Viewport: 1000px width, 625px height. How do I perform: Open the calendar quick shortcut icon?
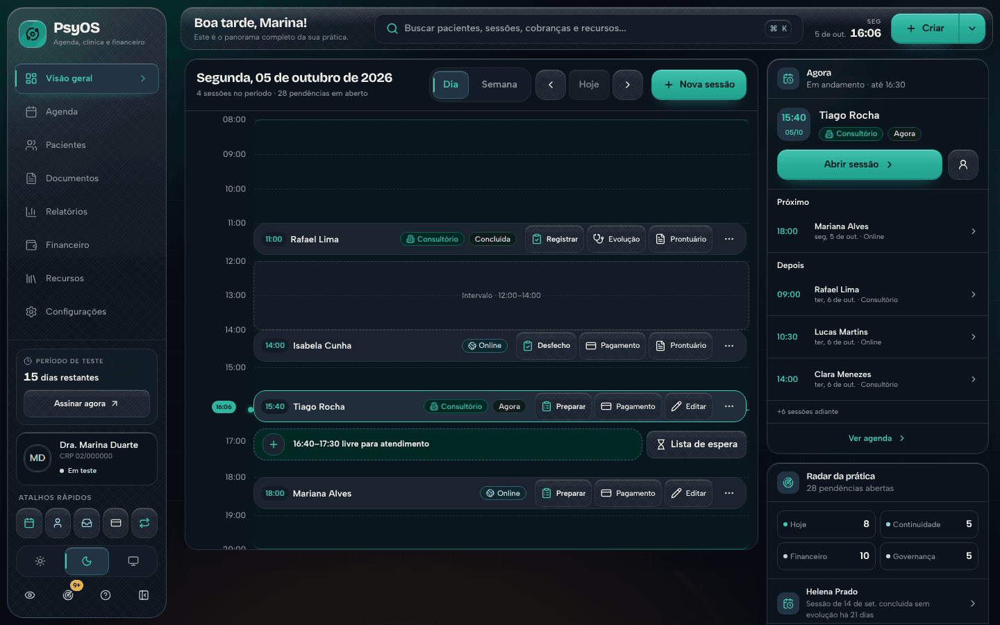coord(29,523)
